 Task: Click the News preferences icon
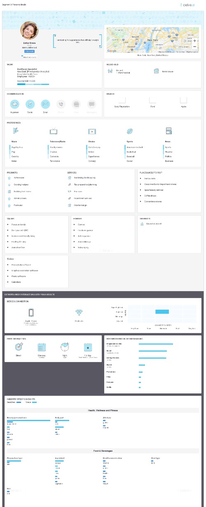168,131
